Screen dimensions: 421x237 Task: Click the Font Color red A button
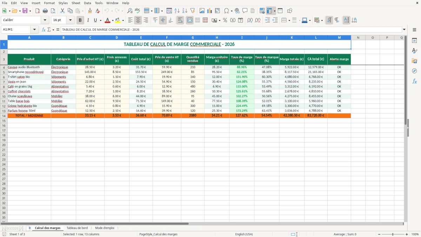click(x=107, y=20)
